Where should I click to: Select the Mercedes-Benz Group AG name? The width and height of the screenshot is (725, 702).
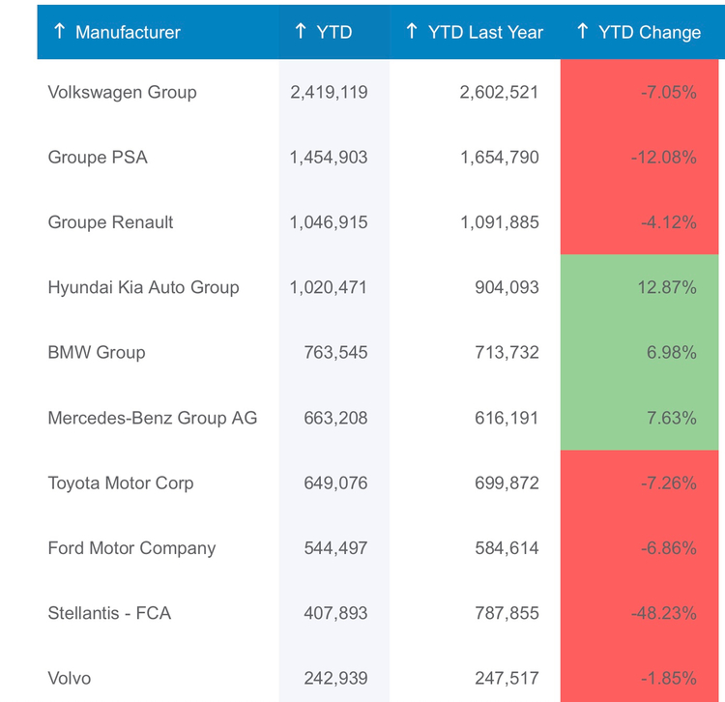click(153, 418)
